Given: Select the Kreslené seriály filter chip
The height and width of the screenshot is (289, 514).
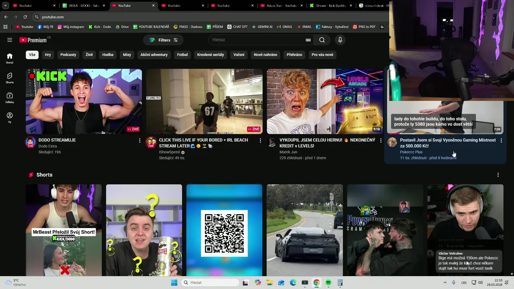Looking at the screenshot, I should click(x=210, y=55).
